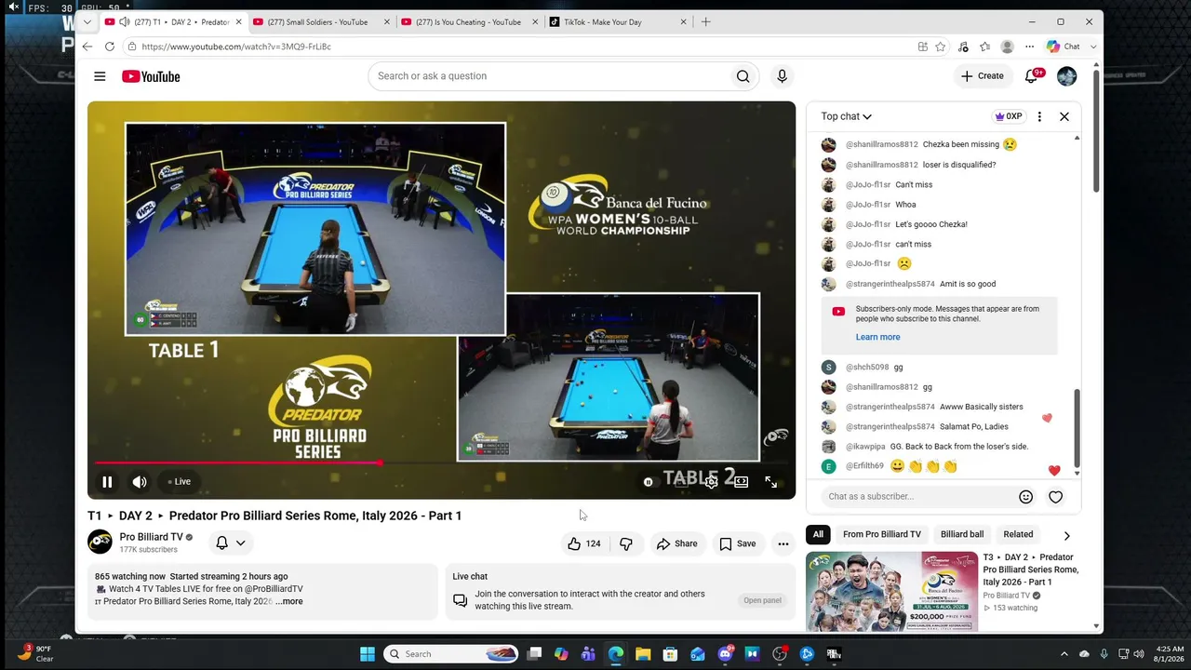Open video player settings gear

point(712,482)
